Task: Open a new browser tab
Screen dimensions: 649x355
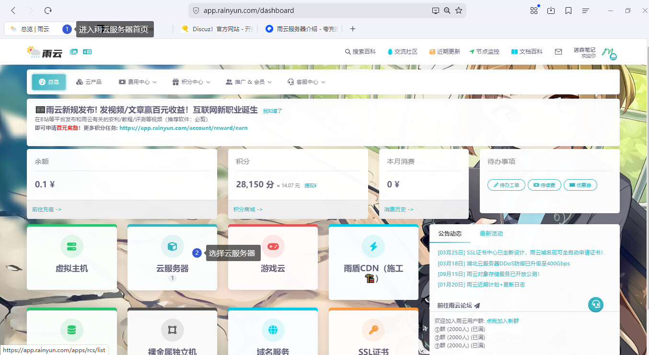Action: pos(353,29)
